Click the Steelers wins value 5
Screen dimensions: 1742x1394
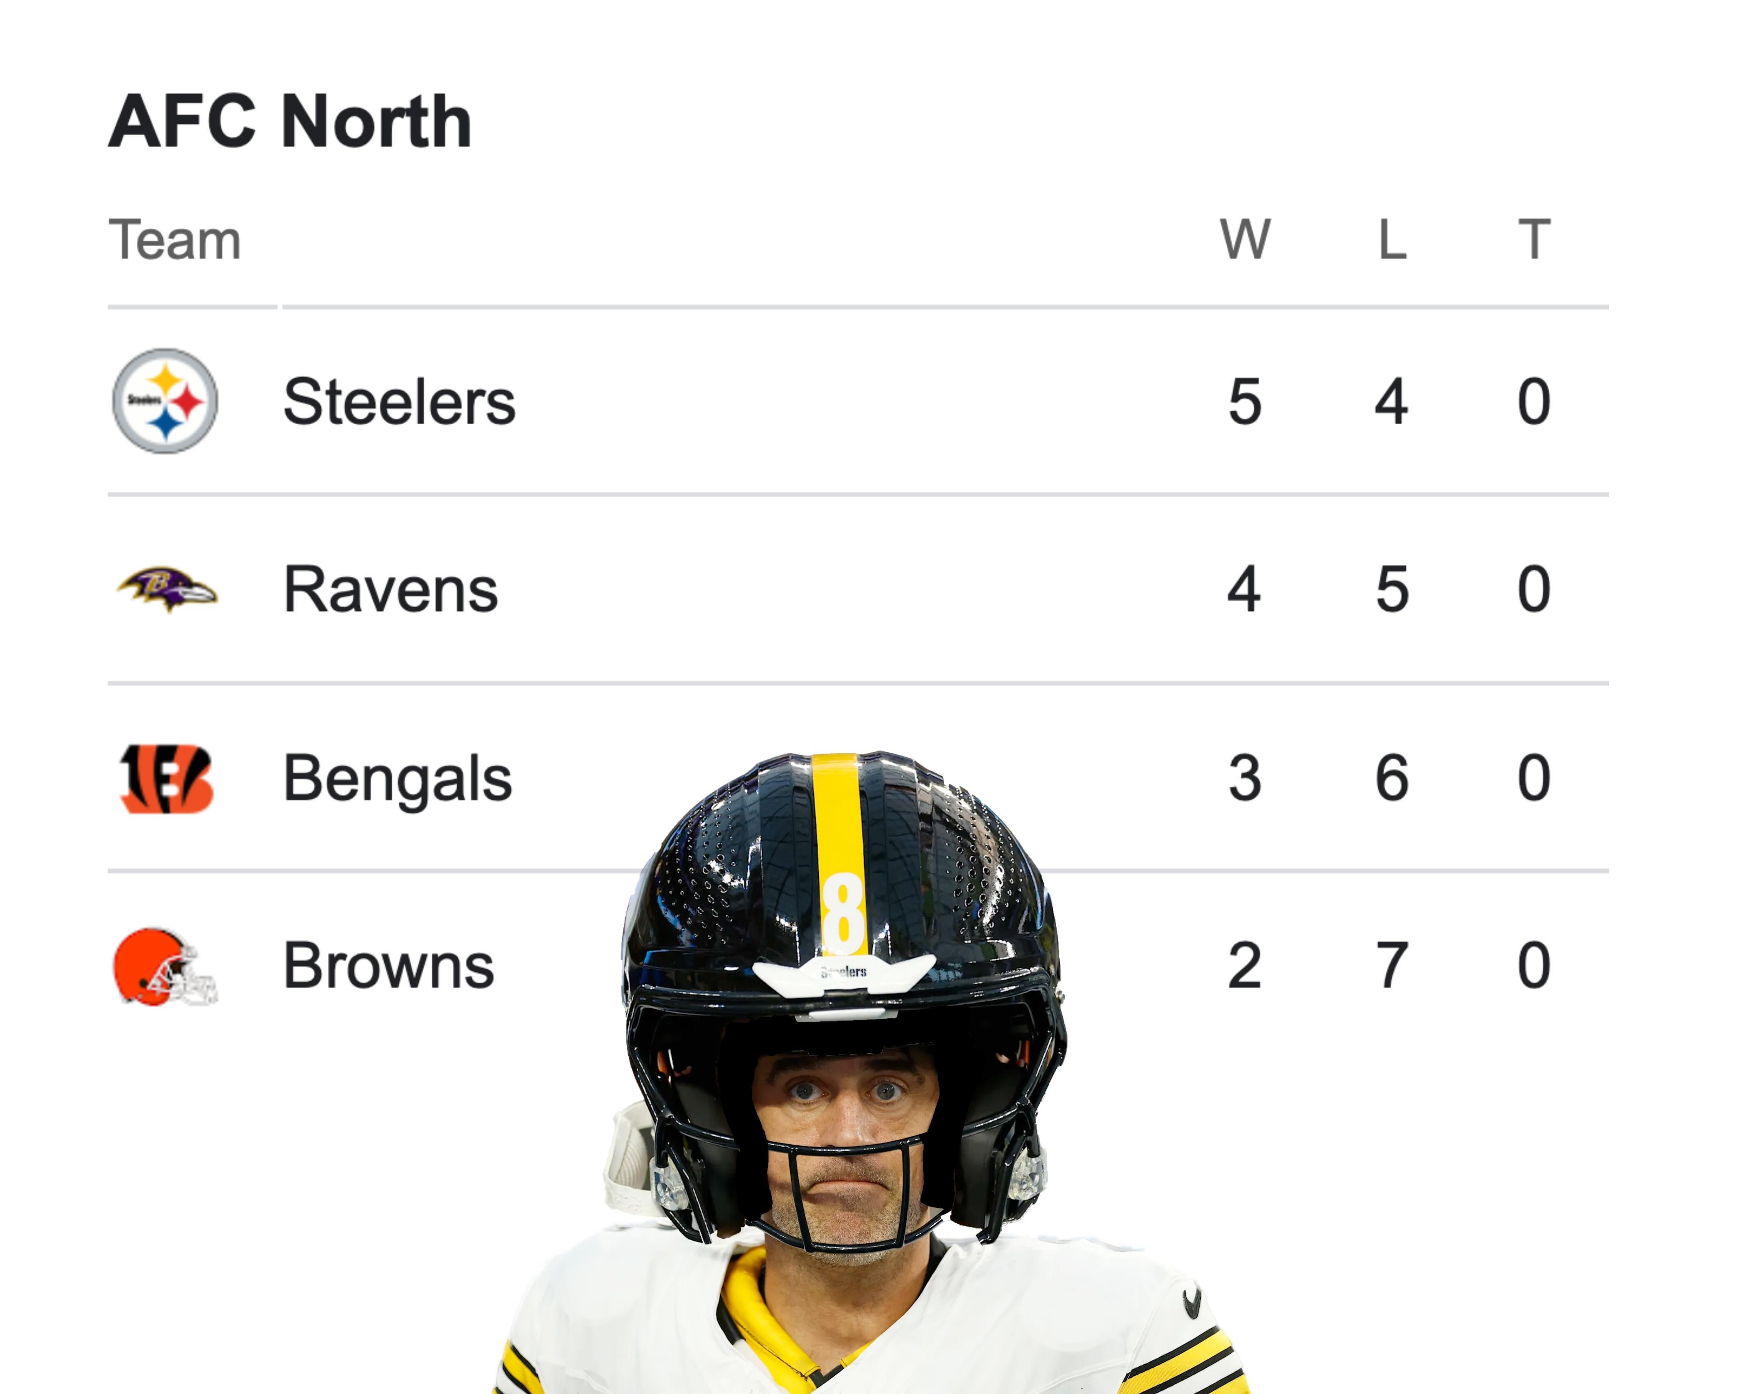point(1244,402)
